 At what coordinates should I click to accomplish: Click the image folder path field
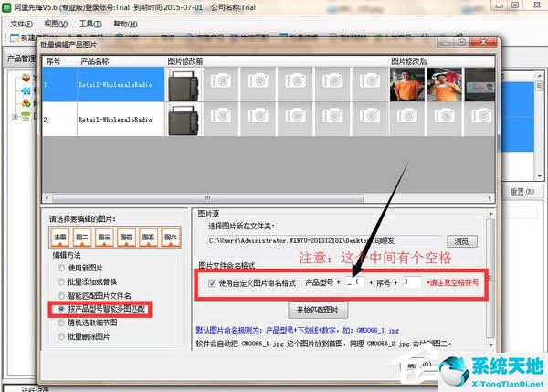pos(324,241)
